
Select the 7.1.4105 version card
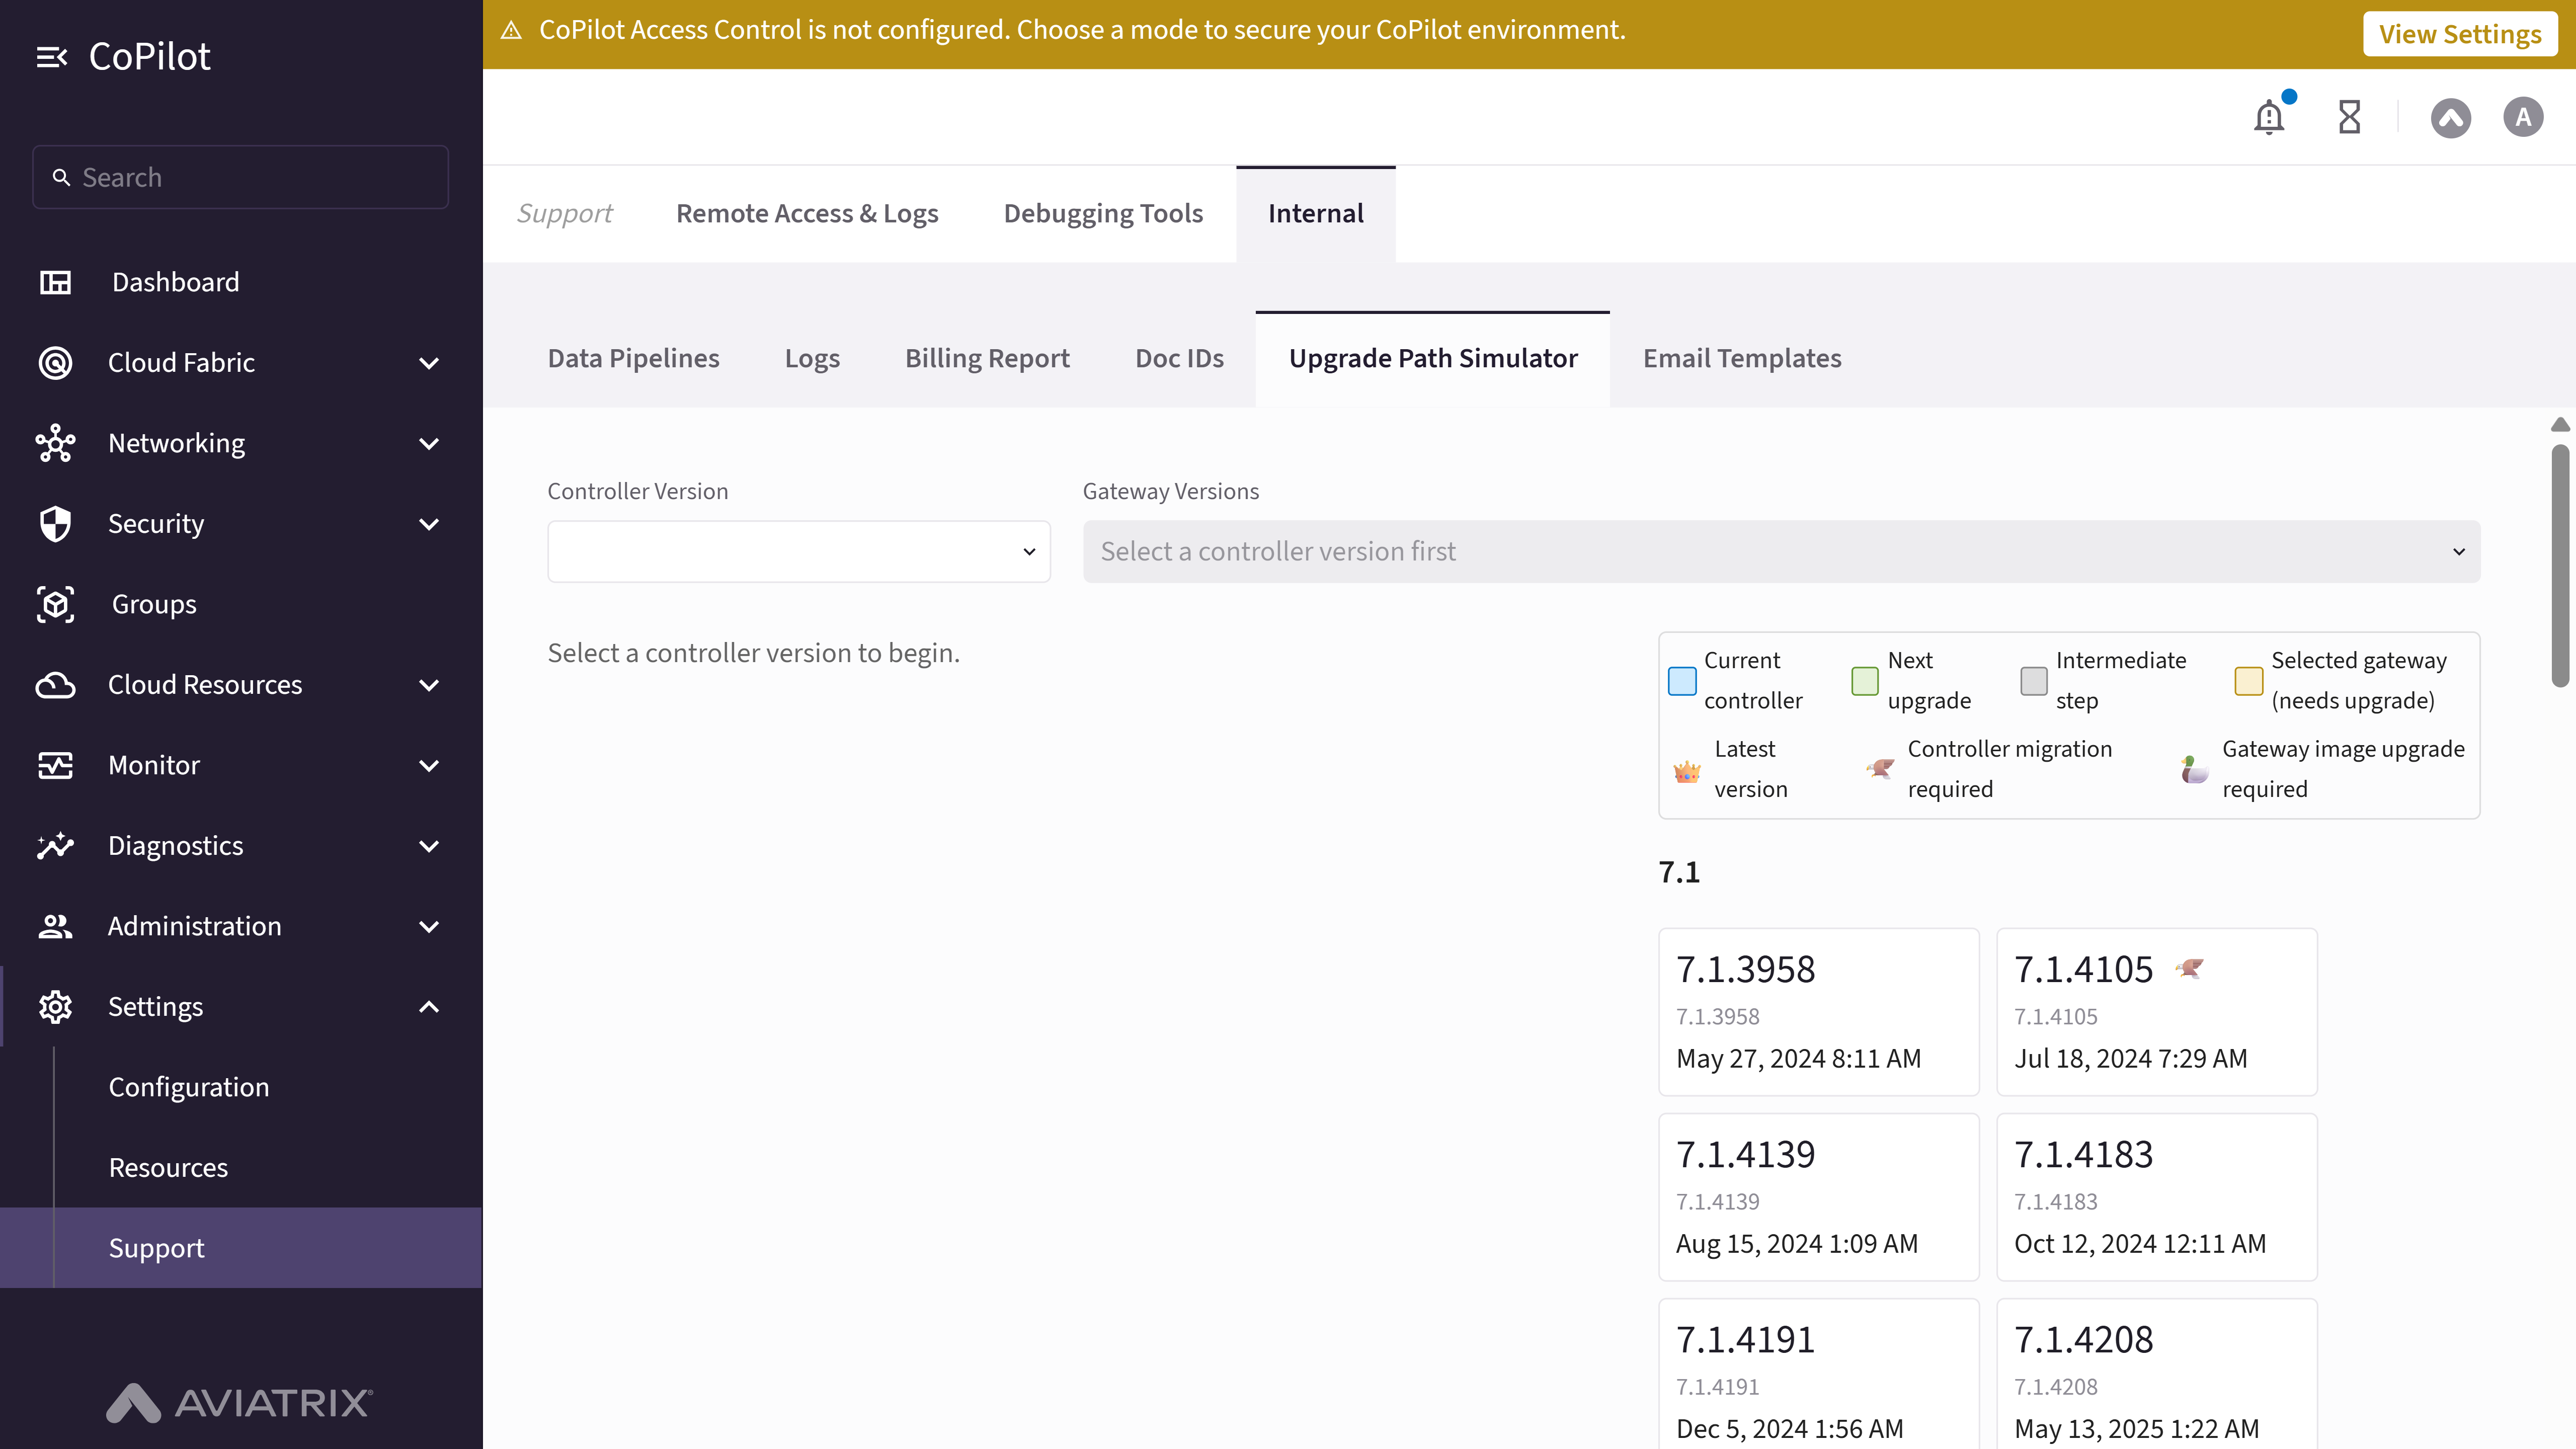(x=2156, y=1012)
